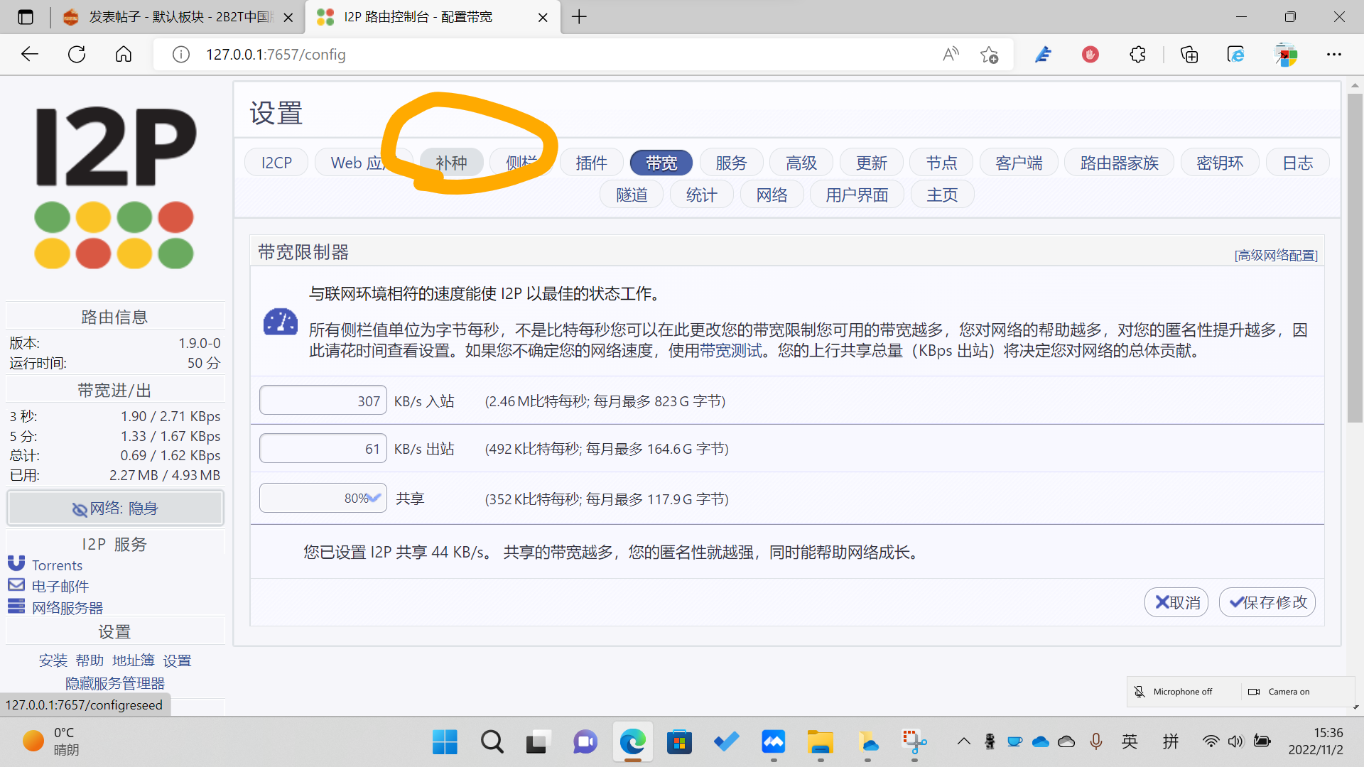Focus the inbound KB/s input field
Viewport: 1364px width, 767px height.
tap(323, 401)
